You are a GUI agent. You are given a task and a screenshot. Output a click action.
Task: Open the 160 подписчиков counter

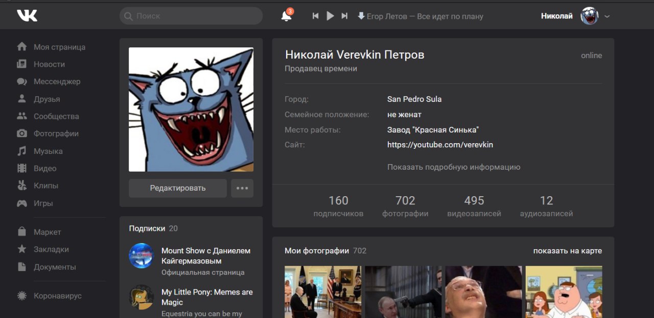point(338,206)
